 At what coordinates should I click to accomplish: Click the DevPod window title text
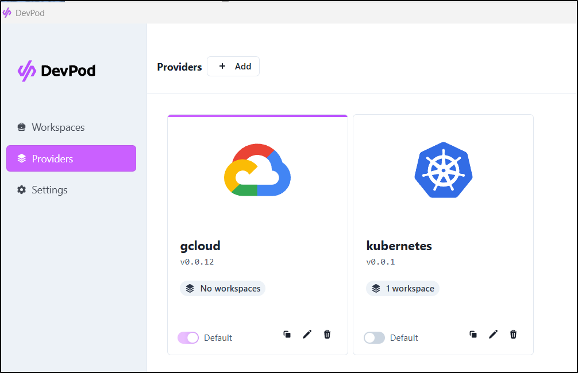click(x=30, y=13)
